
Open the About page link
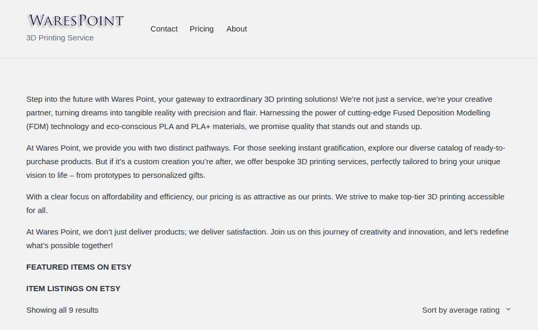pyautogui.click(x=236, y=29)
